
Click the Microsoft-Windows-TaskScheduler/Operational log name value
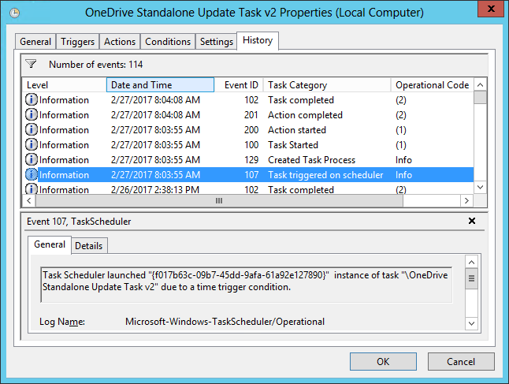(225, 321)
